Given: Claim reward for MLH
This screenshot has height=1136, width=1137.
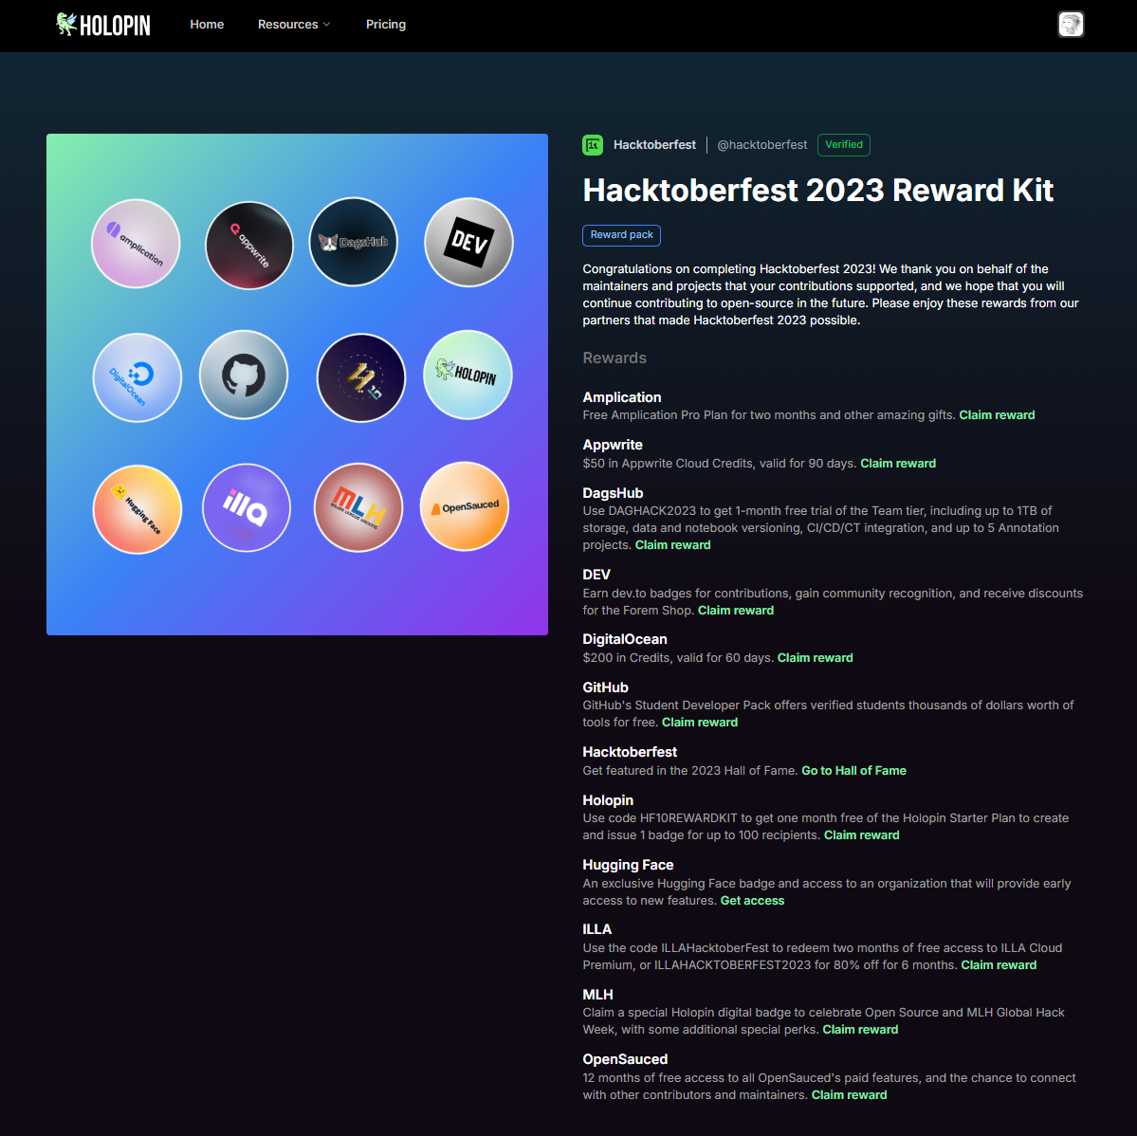Looking at the screenshot, I should (860, 1030).
